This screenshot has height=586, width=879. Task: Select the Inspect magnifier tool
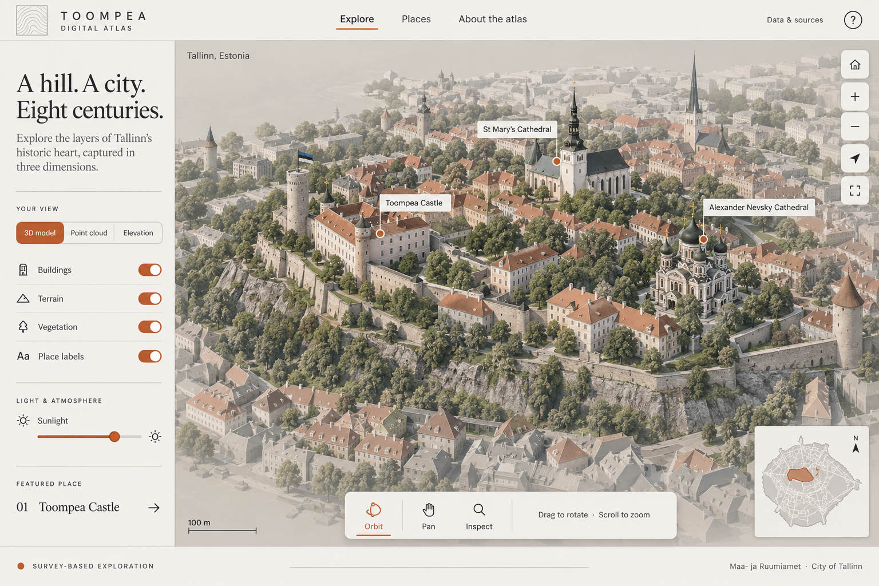pos(479,516)
